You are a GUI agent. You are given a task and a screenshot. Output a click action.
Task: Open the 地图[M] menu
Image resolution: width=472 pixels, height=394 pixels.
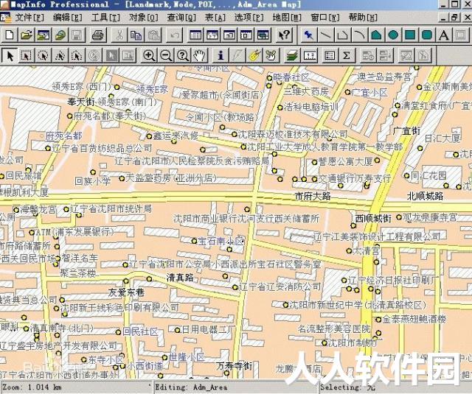[x=287, y=18]
